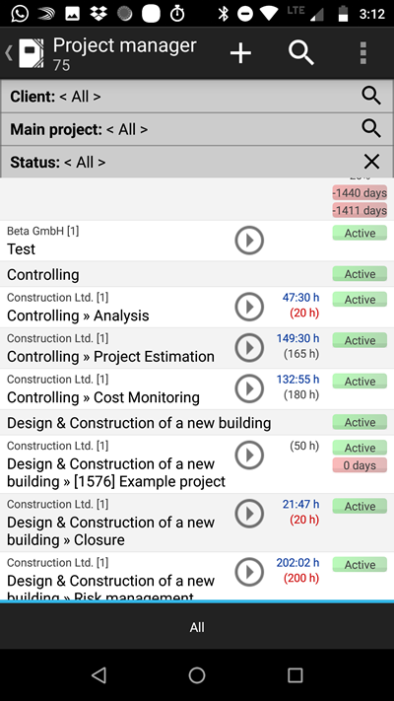Clear the Status filter with the X
The height and width of the screenshot is (701, 394).
pyautogui.click(x=371, y=162)
